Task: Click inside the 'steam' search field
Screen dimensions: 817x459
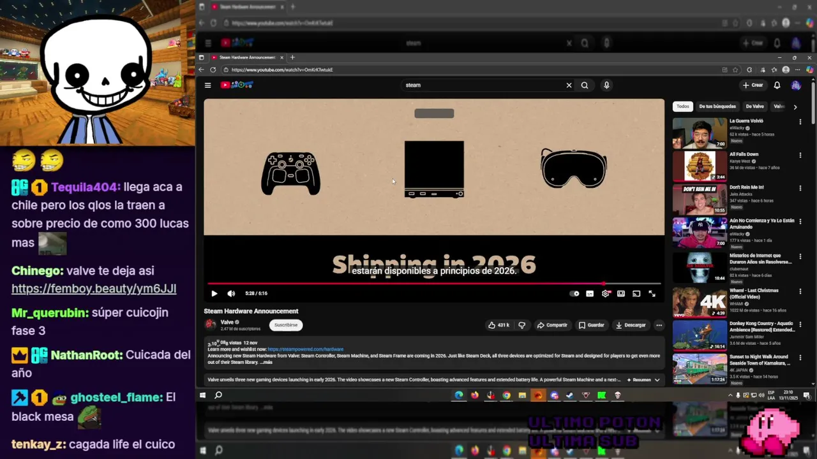Action: (x=482, y=85)
